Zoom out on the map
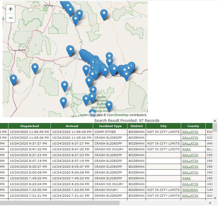Image resolution: width=218 pixels, height=208 pixels. click(10, 18)
